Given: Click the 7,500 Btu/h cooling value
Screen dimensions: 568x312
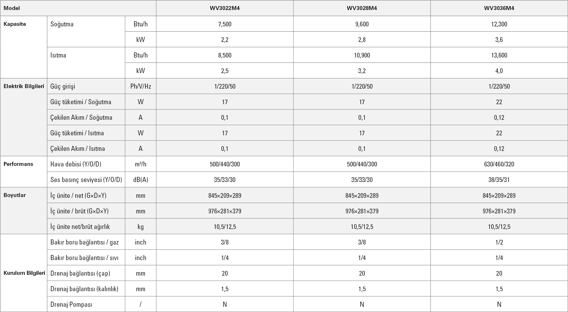Looking at the screenshot, I should tap(225, 24).
